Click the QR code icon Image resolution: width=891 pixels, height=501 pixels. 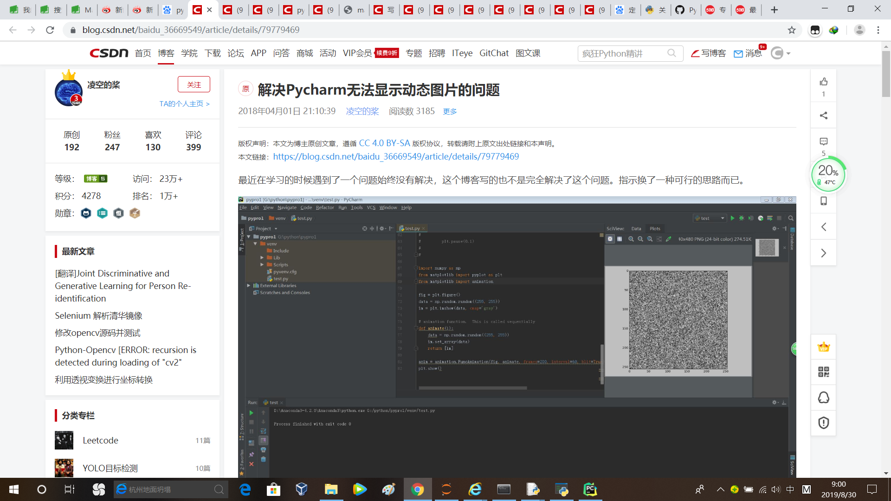coord(823,372)
